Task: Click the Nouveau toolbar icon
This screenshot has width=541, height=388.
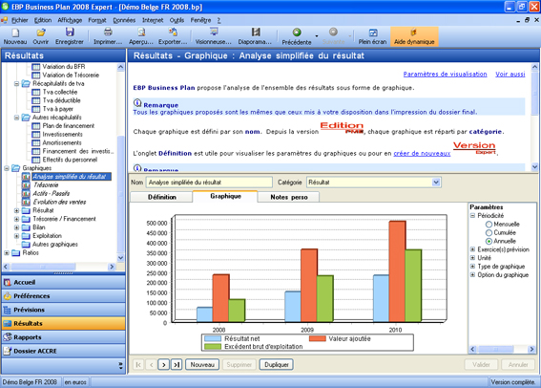Action: (15, 32)
